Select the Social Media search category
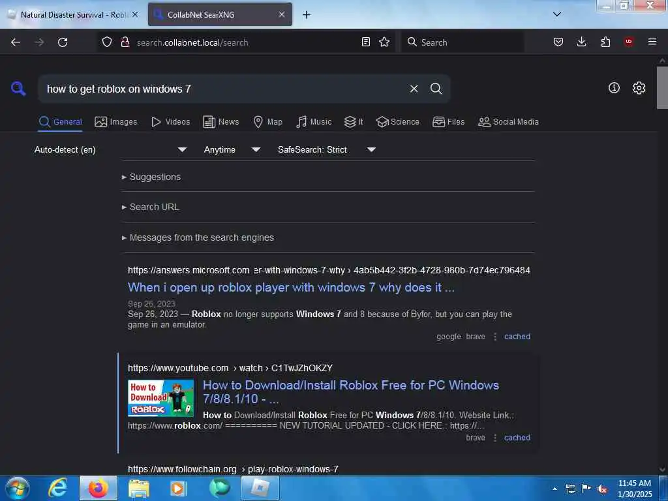Viewport: 668px width, 501px height. coord(508,122)
